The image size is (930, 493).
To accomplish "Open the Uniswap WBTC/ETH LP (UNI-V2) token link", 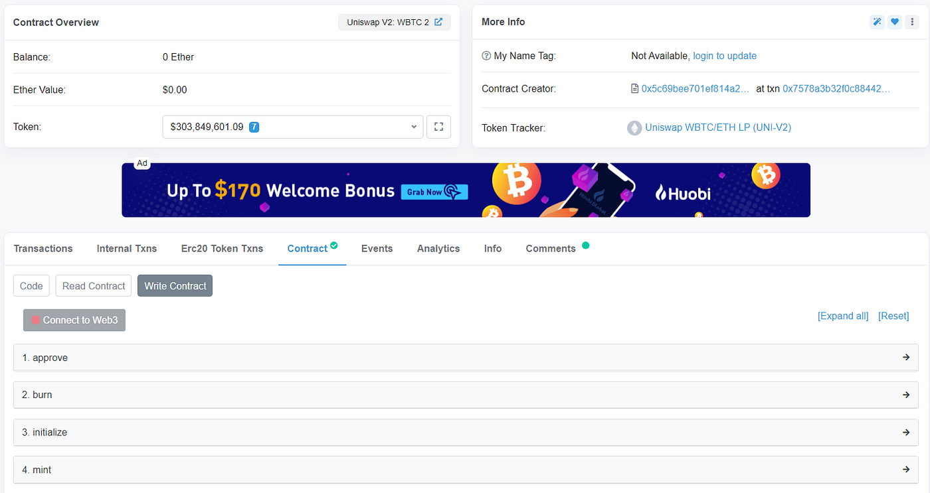I will pos(718,127).
